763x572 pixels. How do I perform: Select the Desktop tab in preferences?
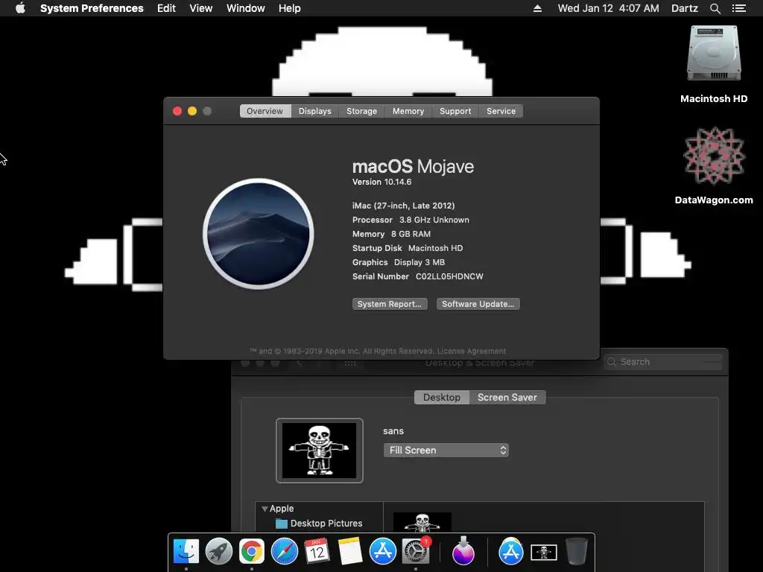[x=441, y=398]
